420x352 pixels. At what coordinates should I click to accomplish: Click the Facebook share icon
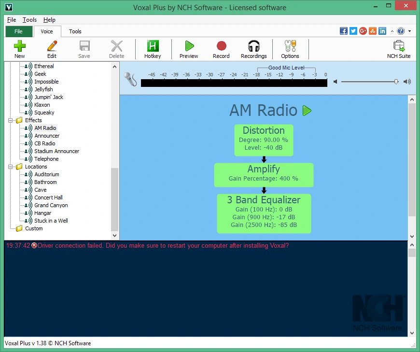pos(344,31)
